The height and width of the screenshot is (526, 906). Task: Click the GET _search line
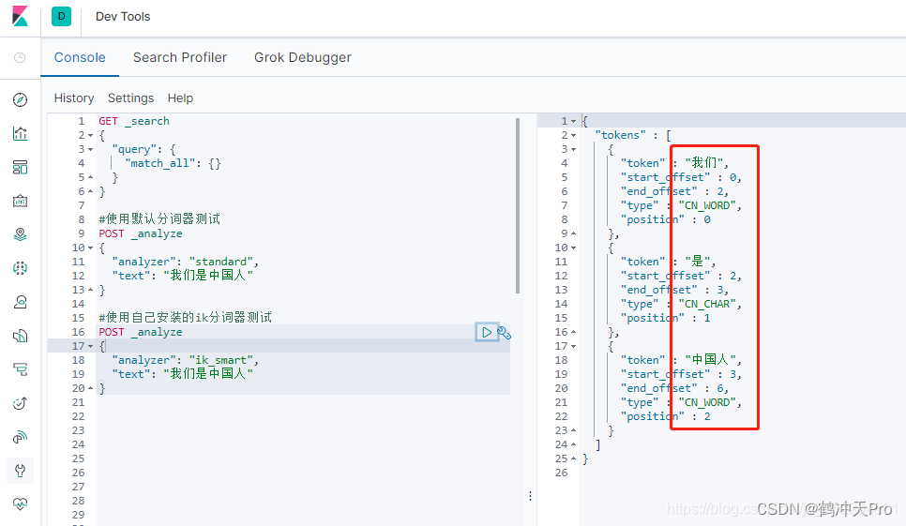(134, 121)
